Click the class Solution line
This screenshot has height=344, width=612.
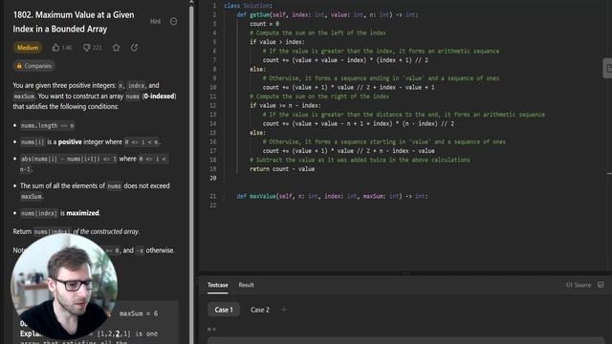click(x=249, y=6)
